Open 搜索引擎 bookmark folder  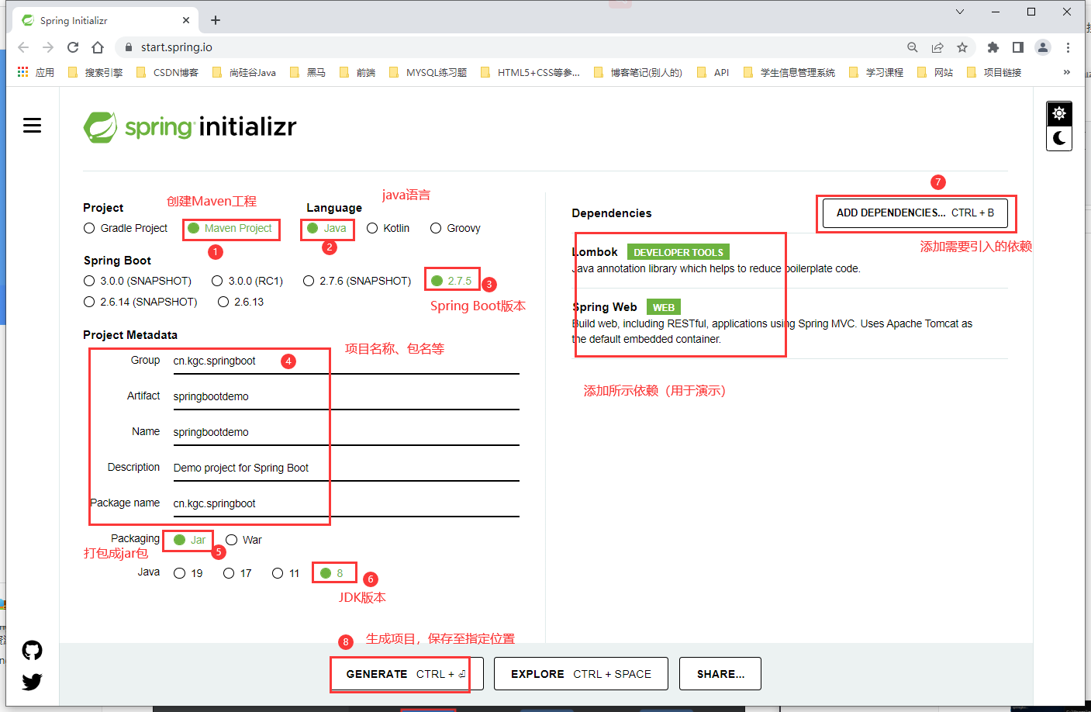pos(95,72)
